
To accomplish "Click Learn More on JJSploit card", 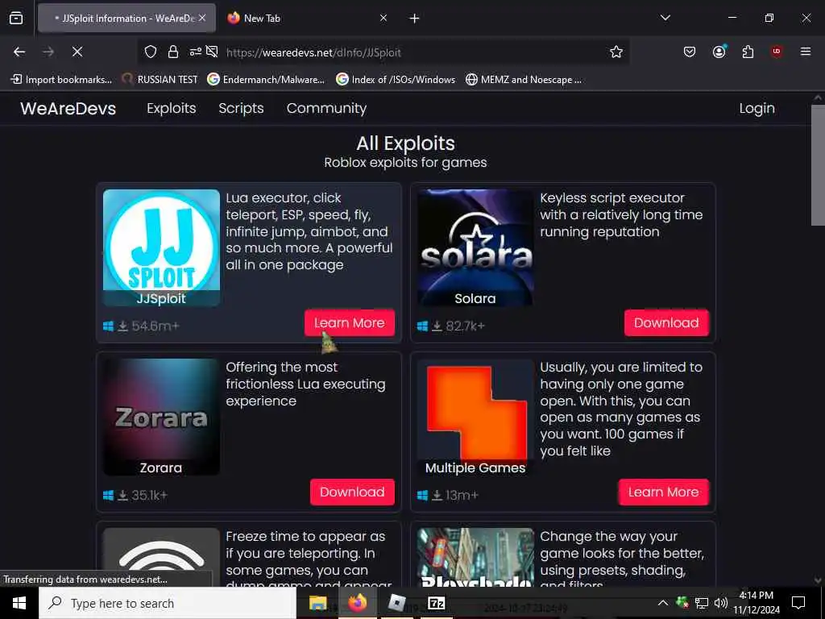I will 350,322.
